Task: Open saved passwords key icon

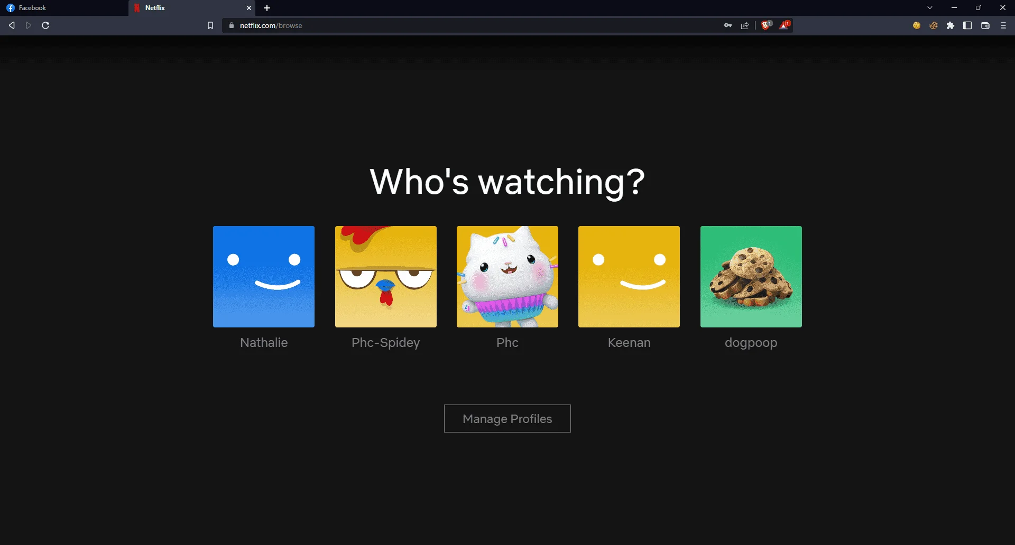Action: (728, 25)
